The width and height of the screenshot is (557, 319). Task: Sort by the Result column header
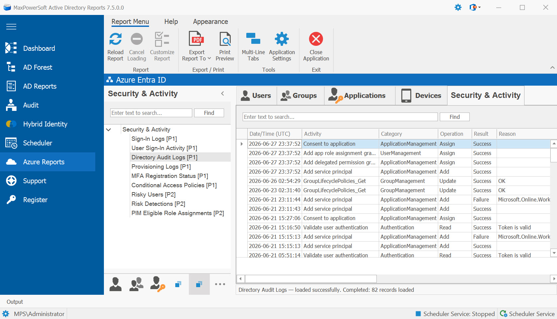(484, 134)
